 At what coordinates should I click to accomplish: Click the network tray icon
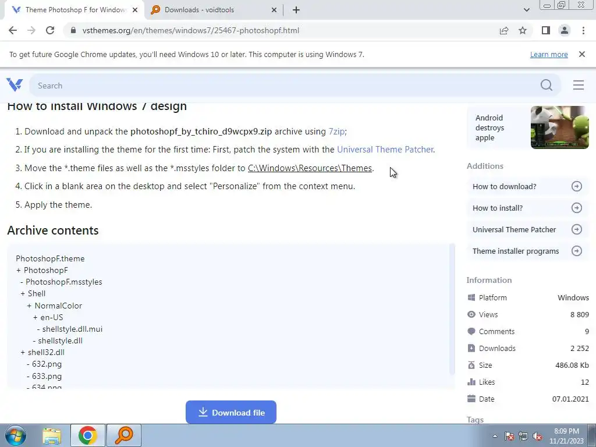click(x=523, y=436)
